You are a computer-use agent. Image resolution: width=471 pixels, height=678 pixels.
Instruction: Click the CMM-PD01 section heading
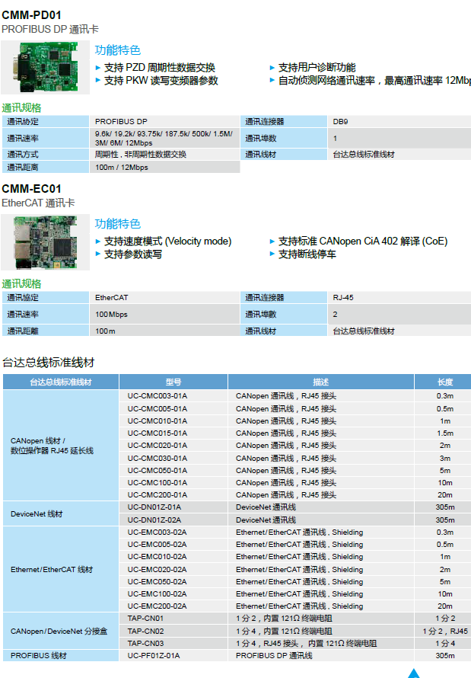tap(31, 14)
